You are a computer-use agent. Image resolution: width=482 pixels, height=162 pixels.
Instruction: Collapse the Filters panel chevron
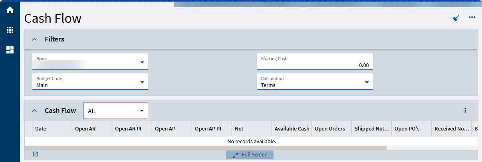click(34, 40)
